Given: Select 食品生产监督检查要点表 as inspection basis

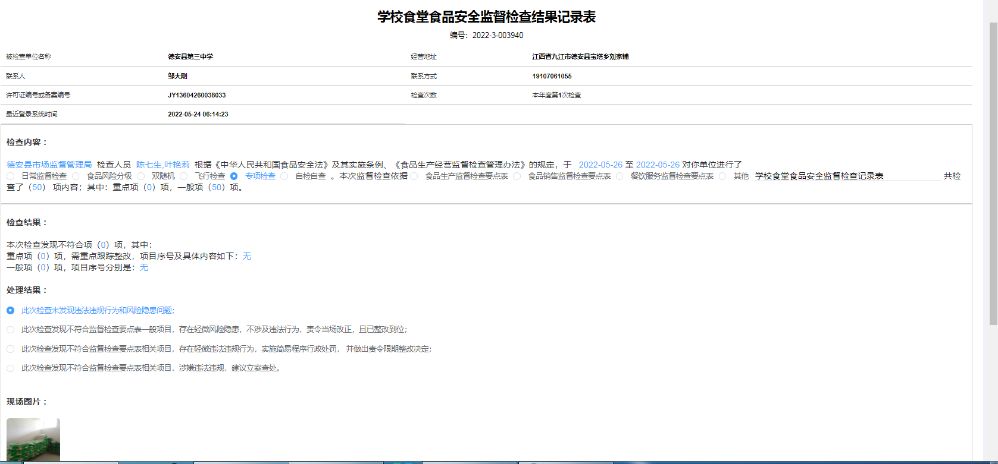Looking at the screenshot, I should pos(414,176).
